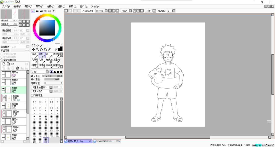Screen dimensions: 275x147
Task: Click flip view horizontally icon in toolbar
Action: click(x=154, y=11)
